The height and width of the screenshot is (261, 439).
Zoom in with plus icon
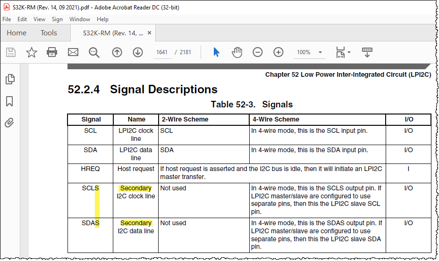pyautogui.click(x=279, y=52)
